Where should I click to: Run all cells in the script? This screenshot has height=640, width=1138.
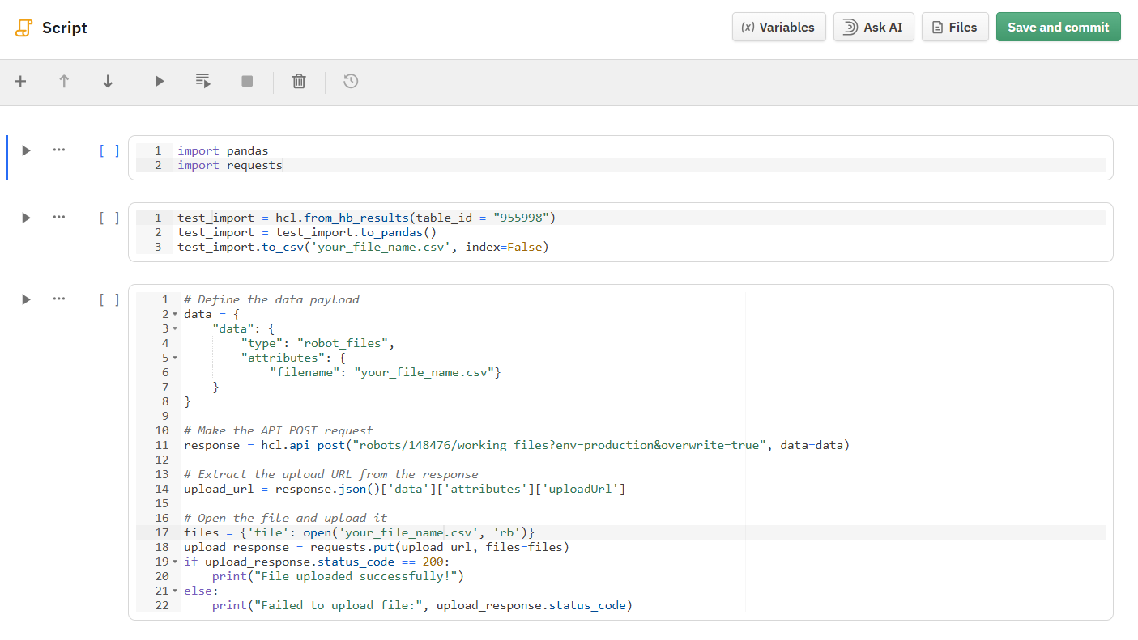202,81
